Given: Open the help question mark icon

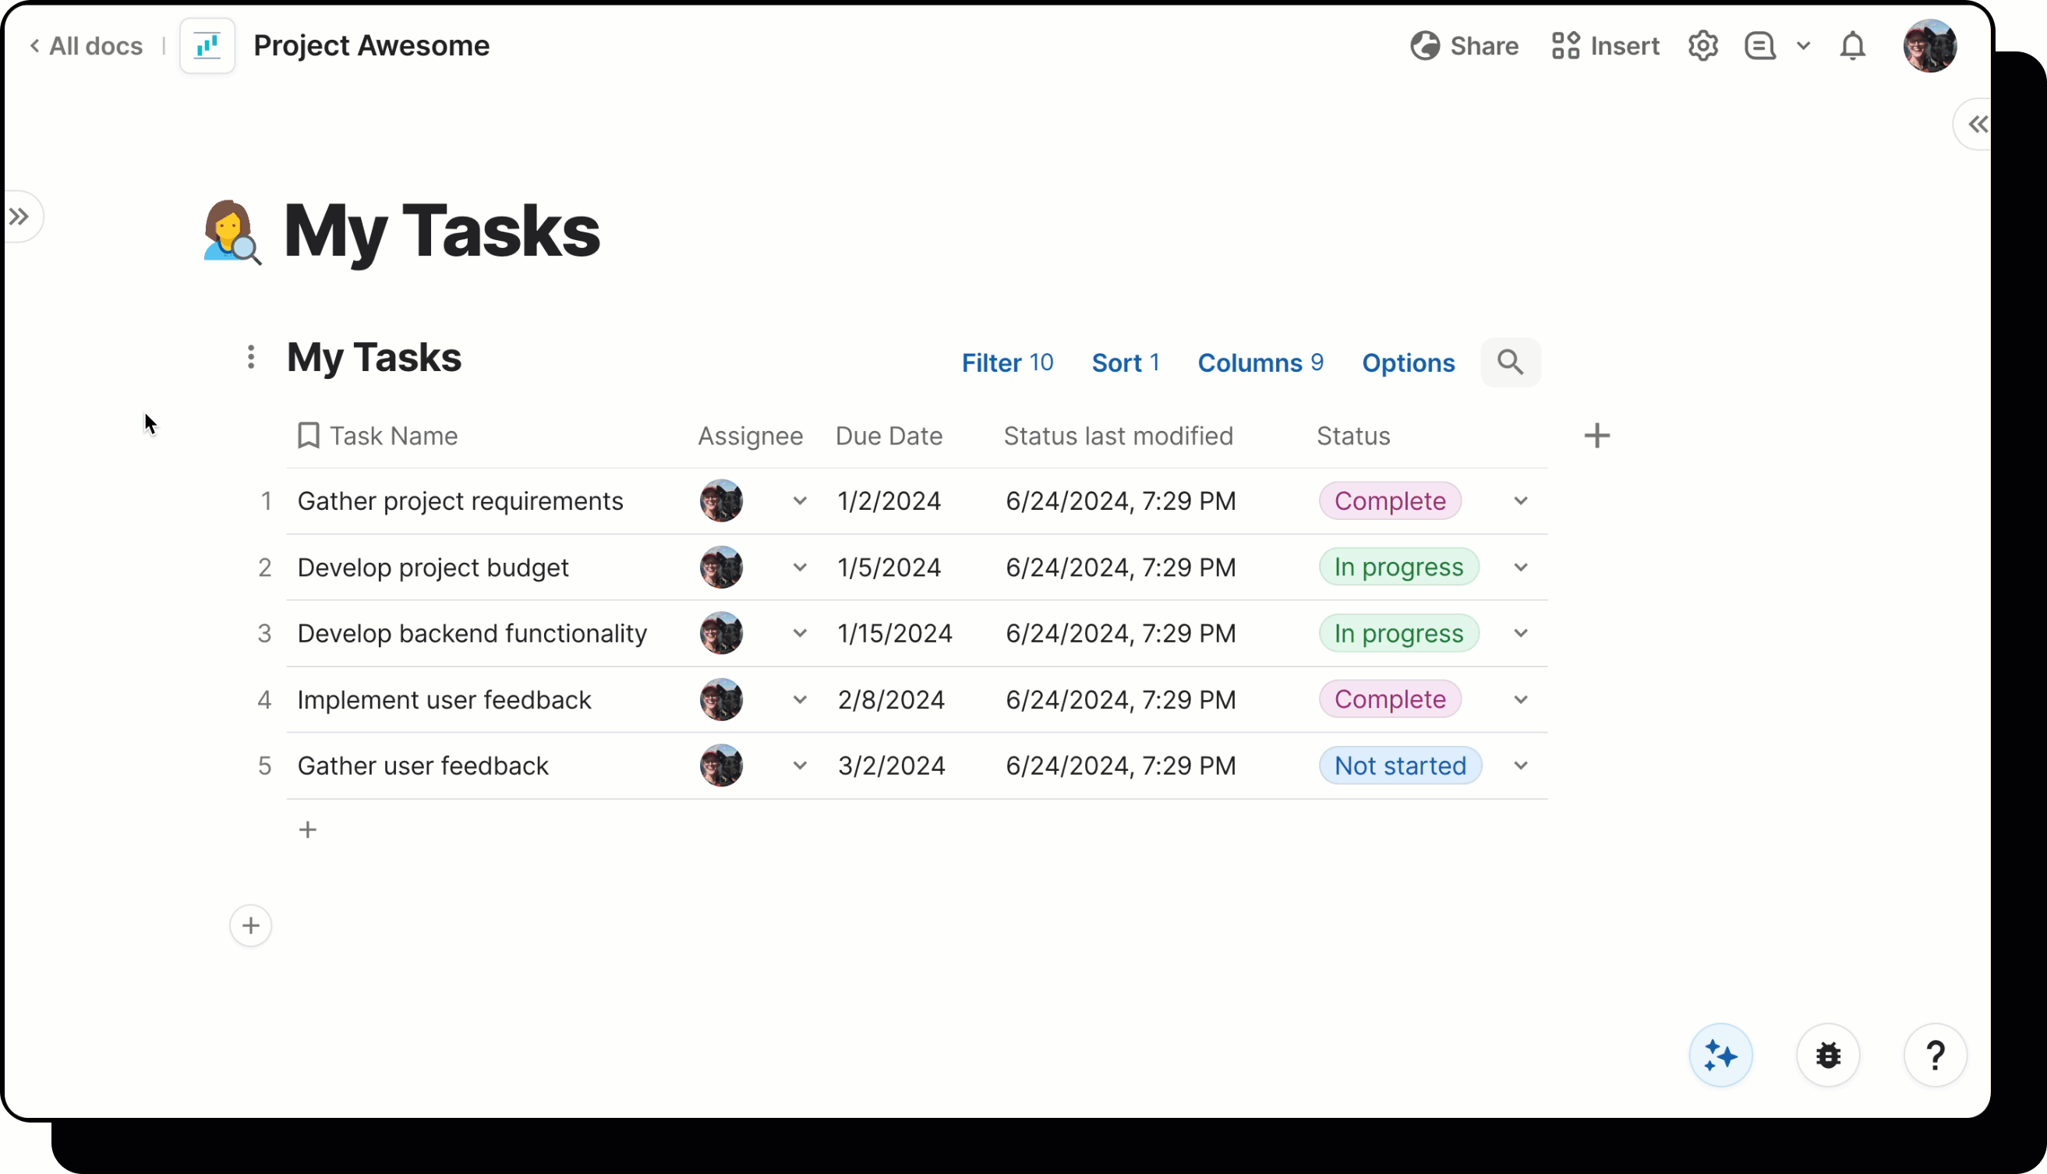Looking at the screenshot, I should point(1936,1055).
